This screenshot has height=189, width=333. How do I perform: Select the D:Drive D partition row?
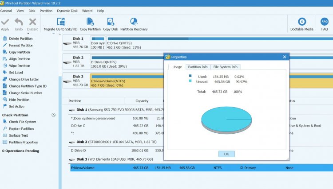click(x=80, y=151)
